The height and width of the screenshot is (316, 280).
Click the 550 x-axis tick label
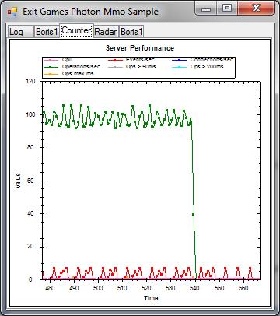click(219, 288)
